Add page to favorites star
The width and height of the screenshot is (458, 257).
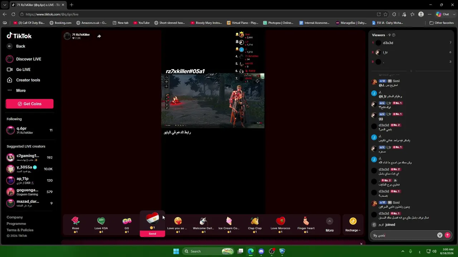click(x=385, y=14)
